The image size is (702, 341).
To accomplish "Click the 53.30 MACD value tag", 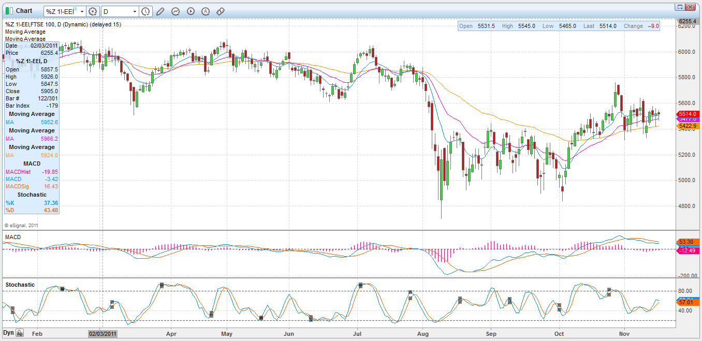I will tap(688, 242).
